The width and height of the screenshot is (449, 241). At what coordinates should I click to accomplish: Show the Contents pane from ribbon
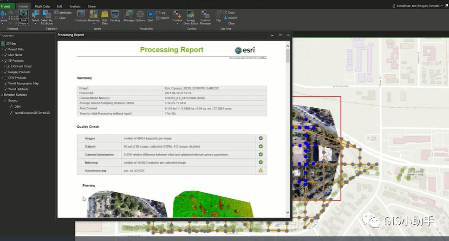81,16
